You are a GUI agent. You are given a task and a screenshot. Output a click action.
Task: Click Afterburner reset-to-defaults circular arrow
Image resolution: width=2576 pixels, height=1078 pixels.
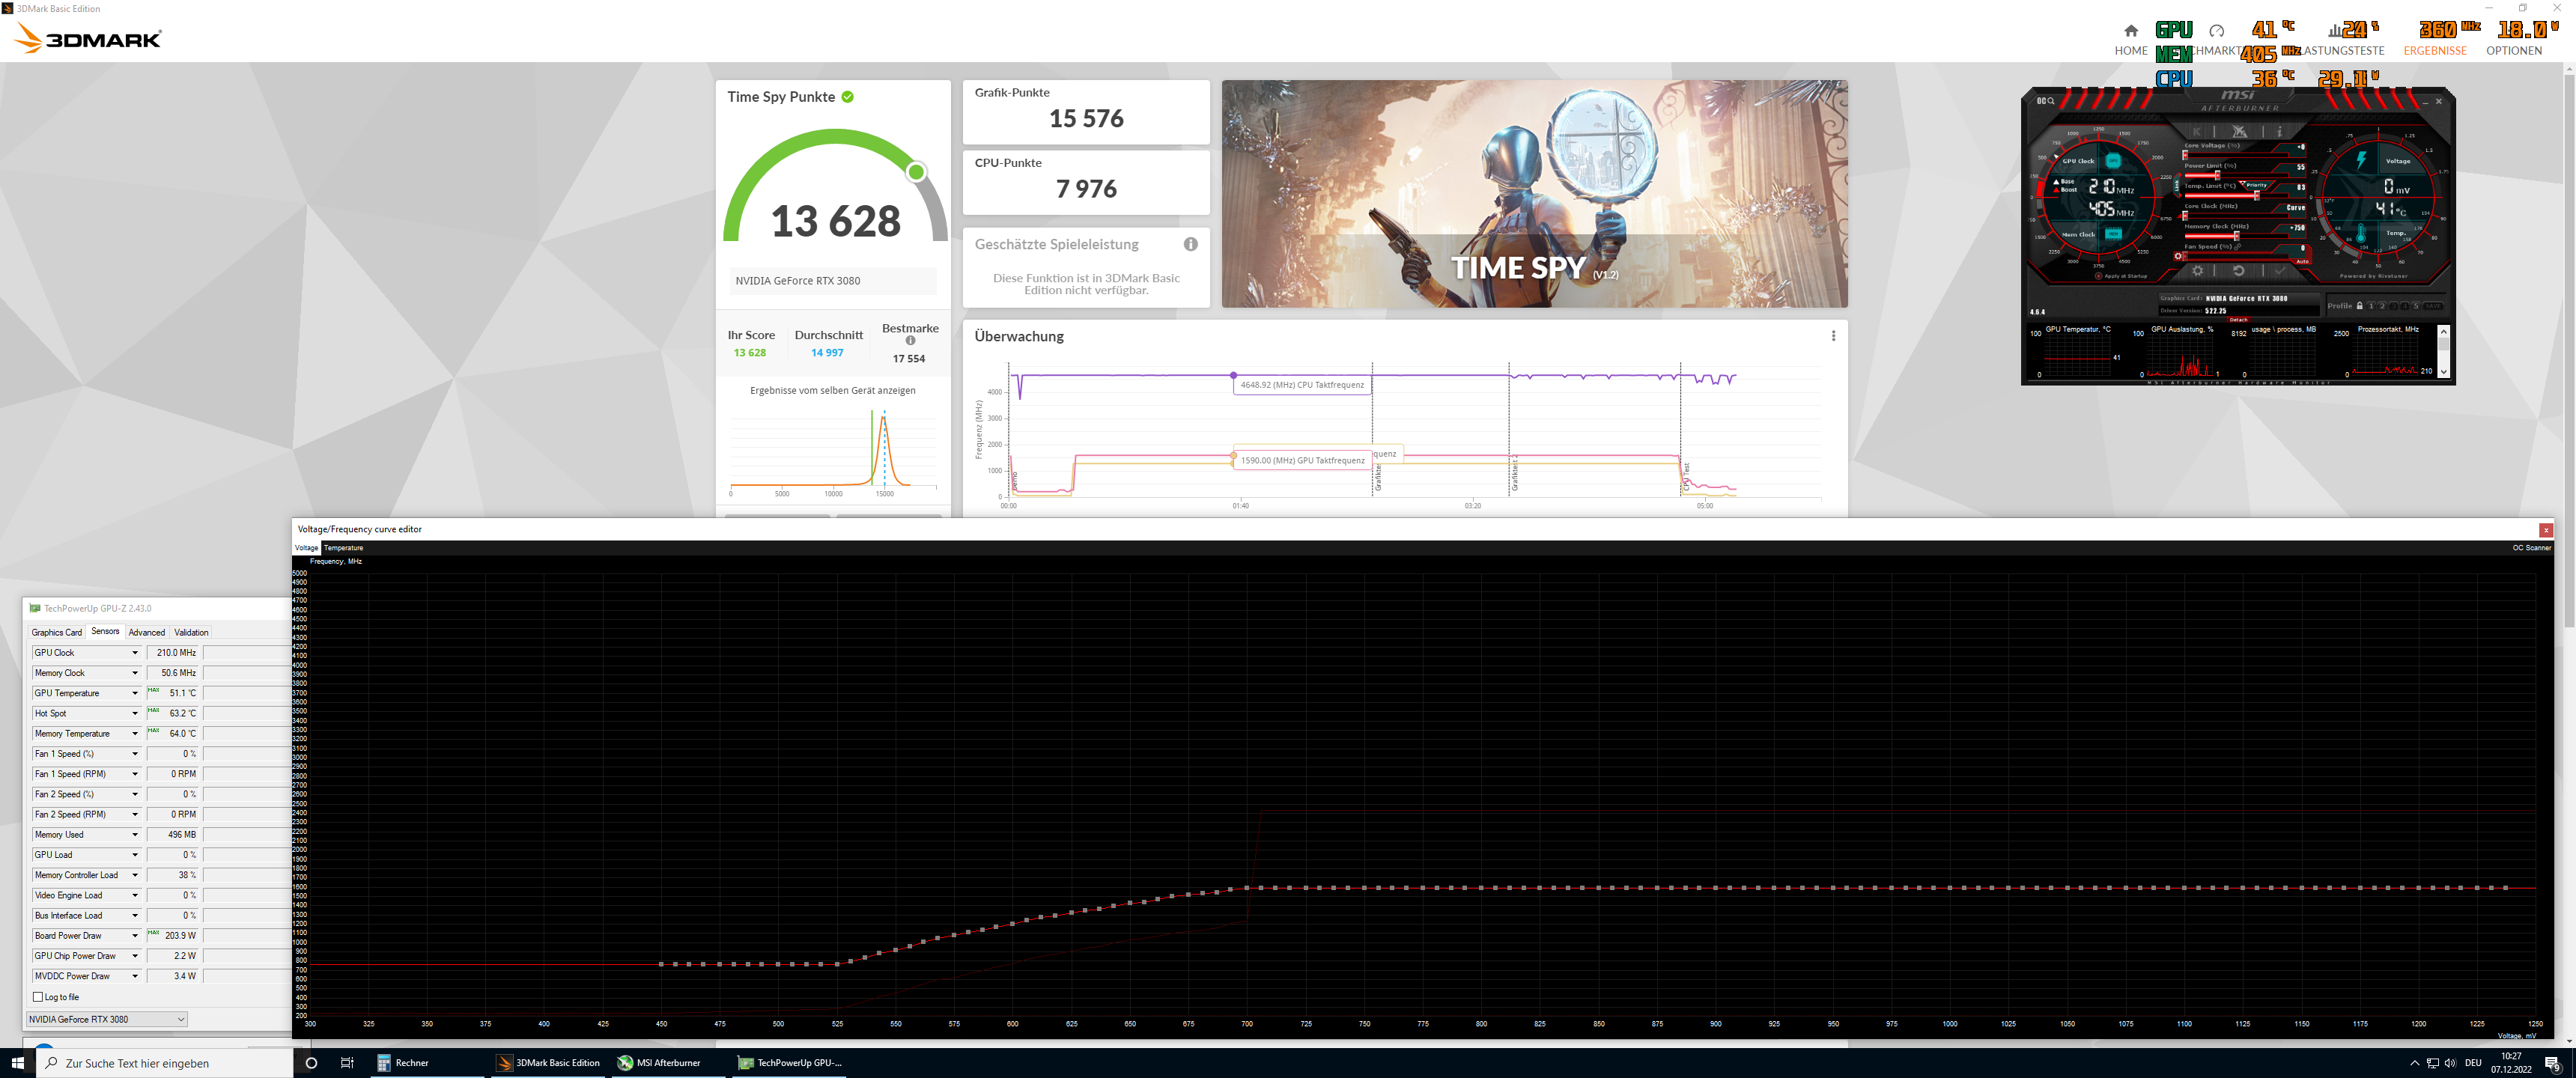point(2239,271)
